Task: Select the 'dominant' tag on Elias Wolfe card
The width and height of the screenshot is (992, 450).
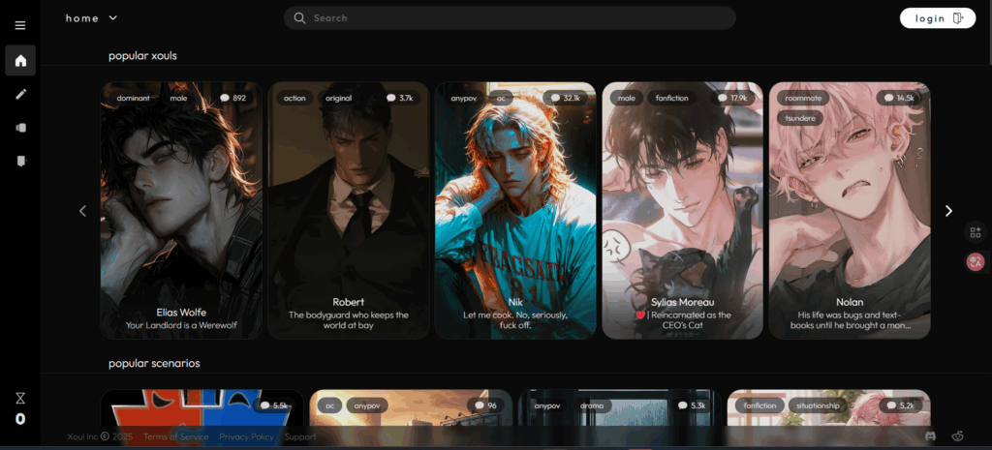Action: click(134, 98)
